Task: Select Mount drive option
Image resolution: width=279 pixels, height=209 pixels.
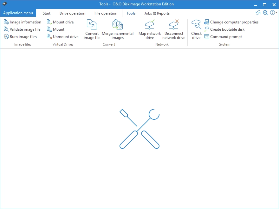Action: click(x=60, y=22)
